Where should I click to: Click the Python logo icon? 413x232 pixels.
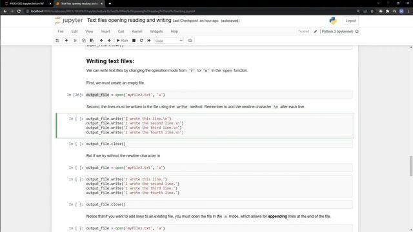point(333,21)
